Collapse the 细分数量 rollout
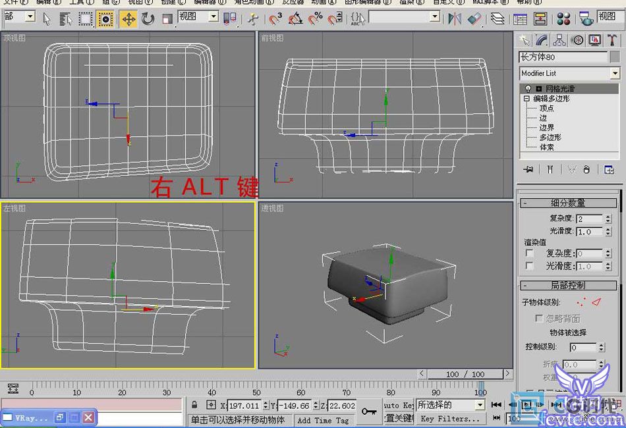This screenshot has width=626, height=428. [x=568, y=203]
